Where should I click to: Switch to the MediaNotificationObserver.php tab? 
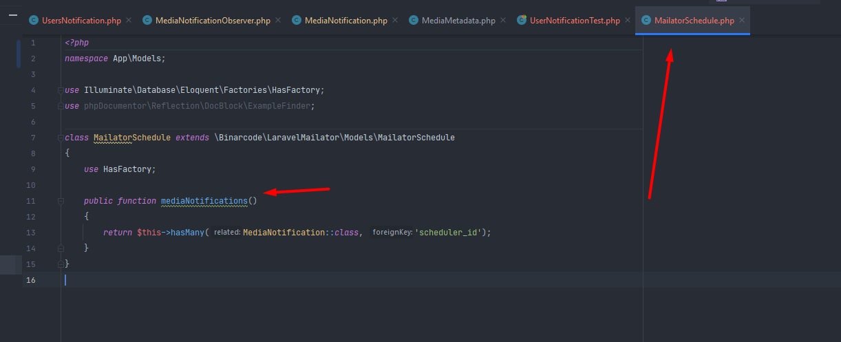point(213,21)
